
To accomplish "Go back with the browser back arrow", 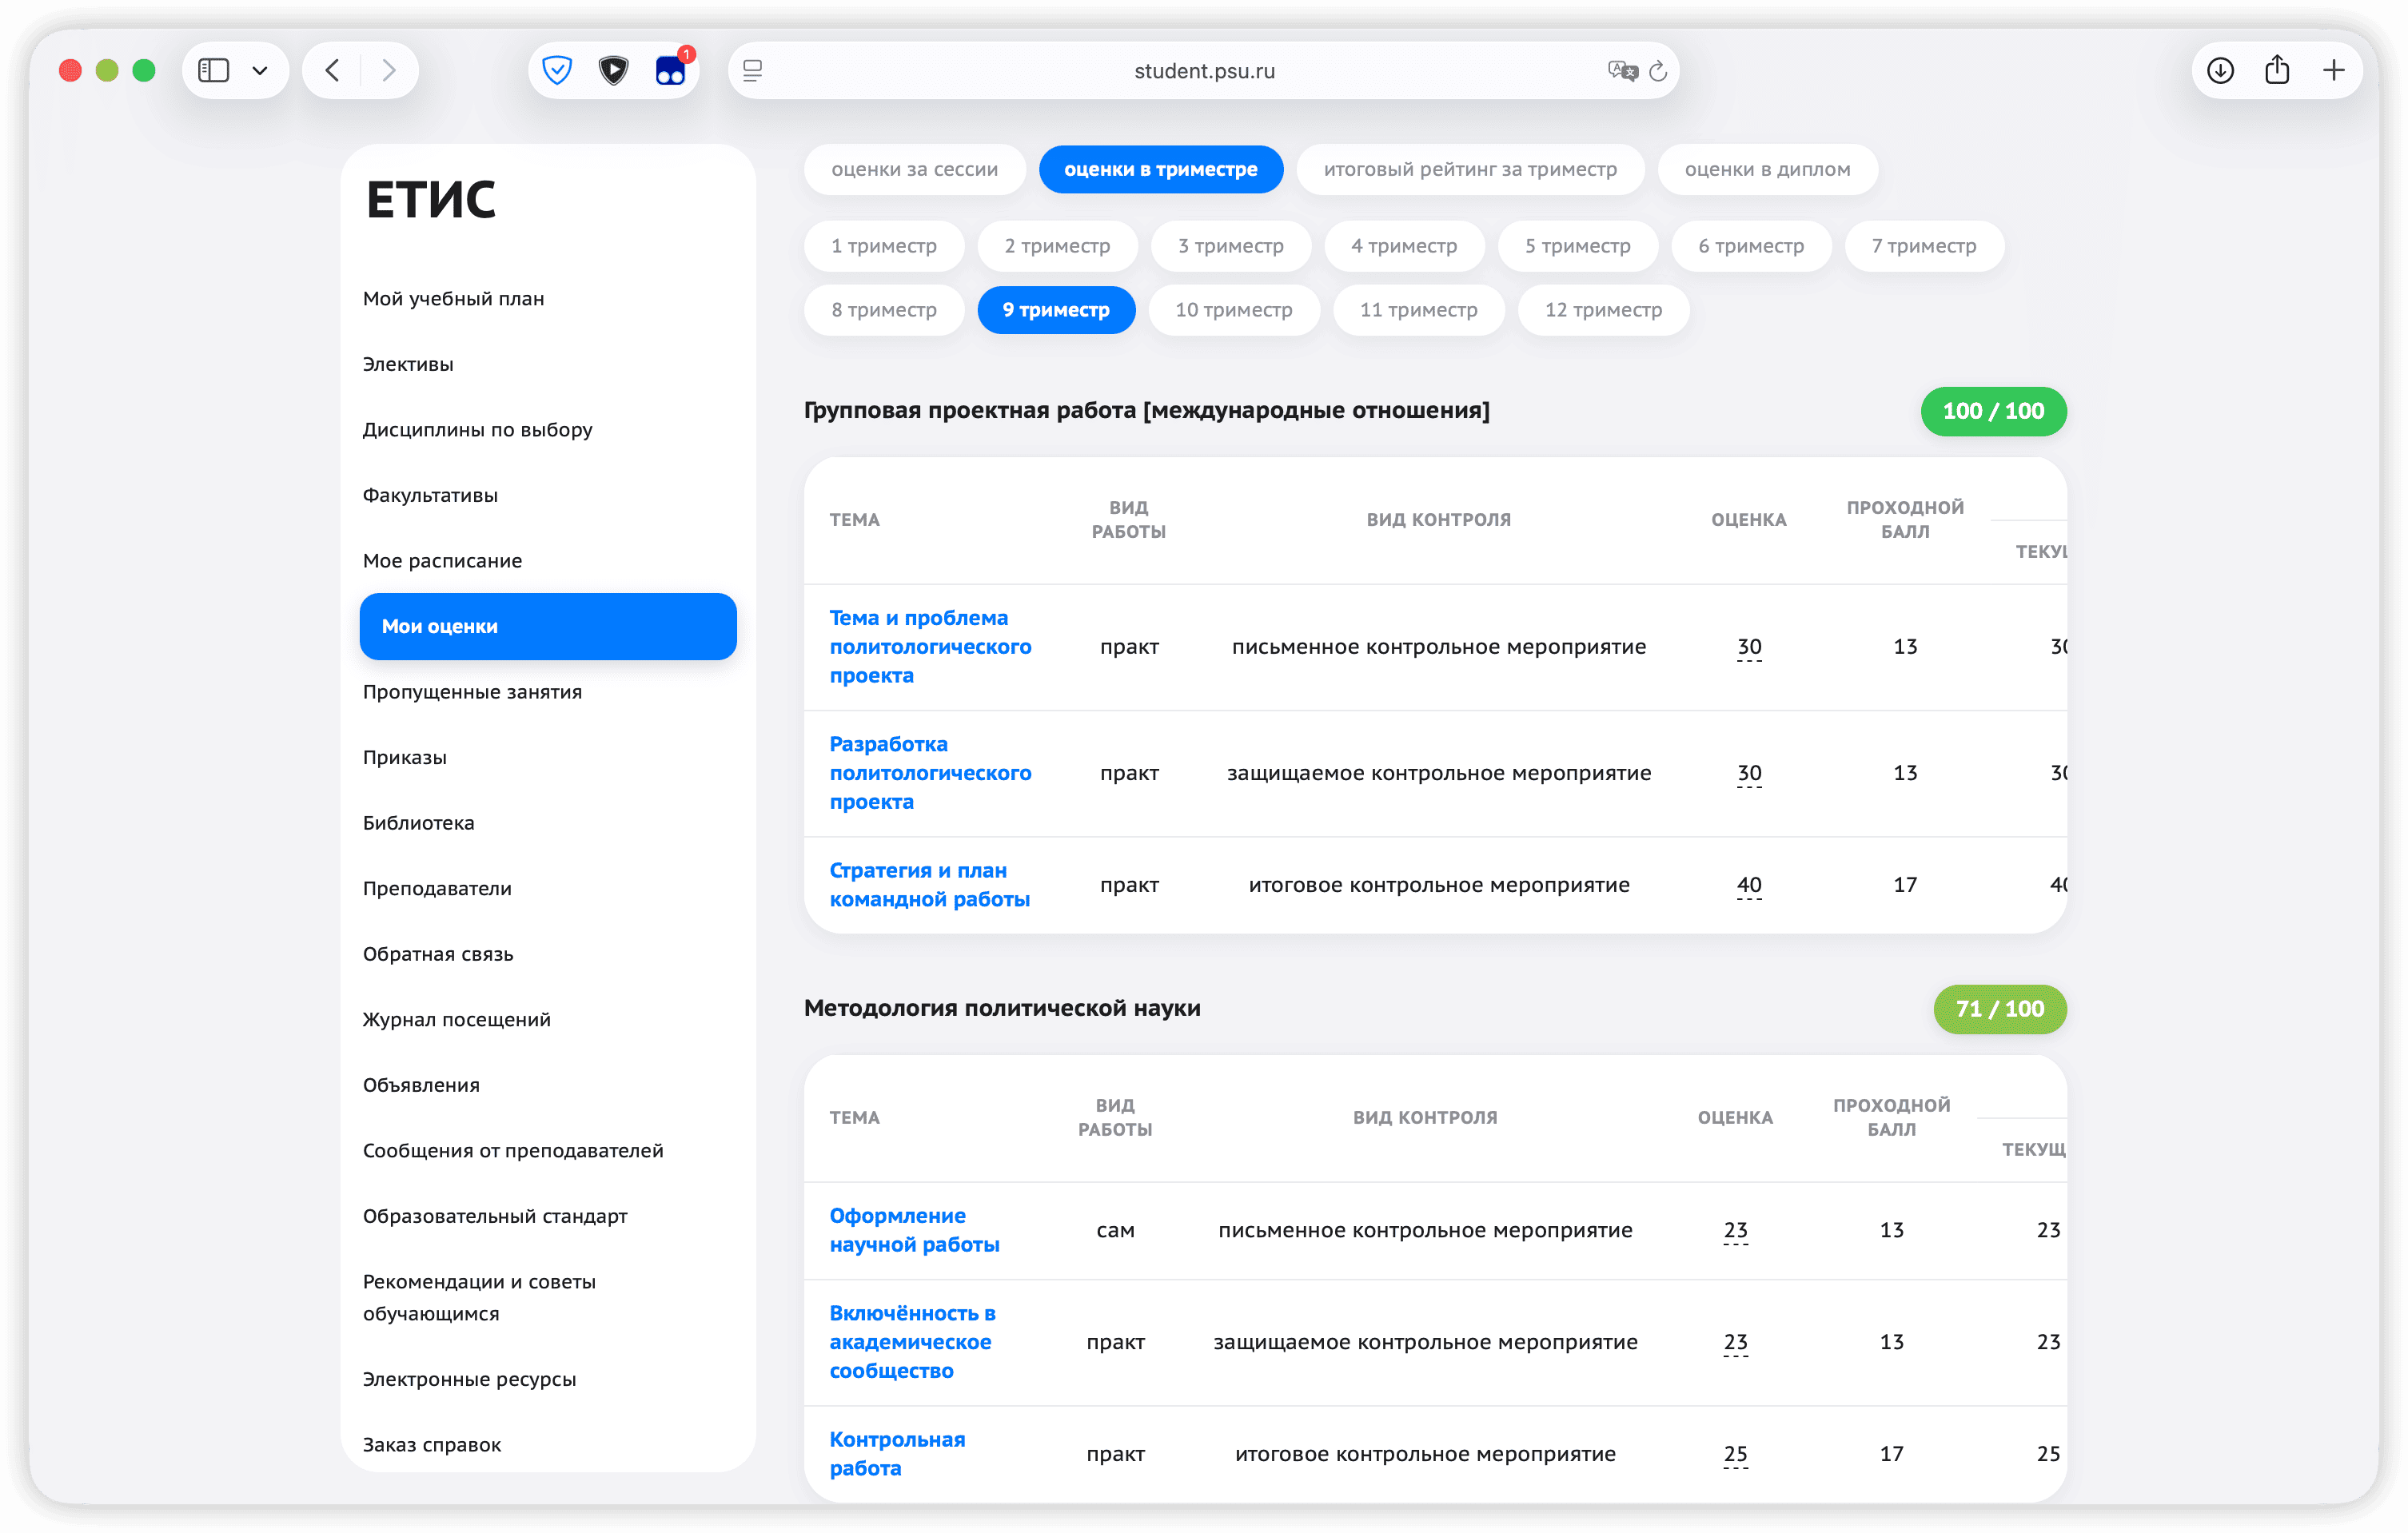I will [334, 71].
